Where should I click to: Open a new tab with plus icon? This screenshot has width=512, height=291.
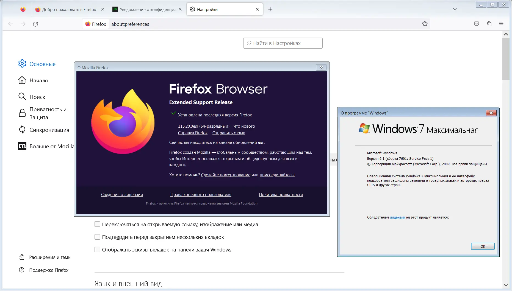tap(270, 9)
